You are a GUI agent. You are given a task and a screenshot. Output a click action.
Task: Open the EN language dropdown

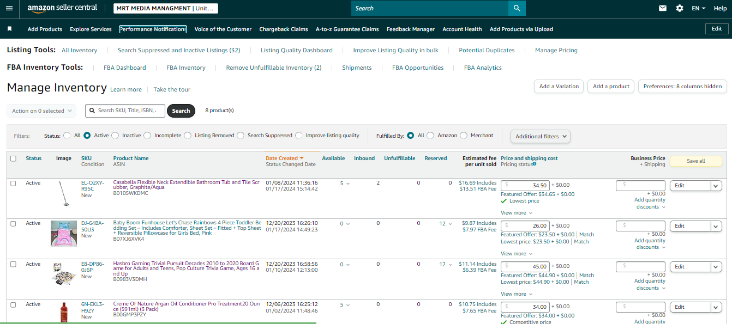click(698, 8)
